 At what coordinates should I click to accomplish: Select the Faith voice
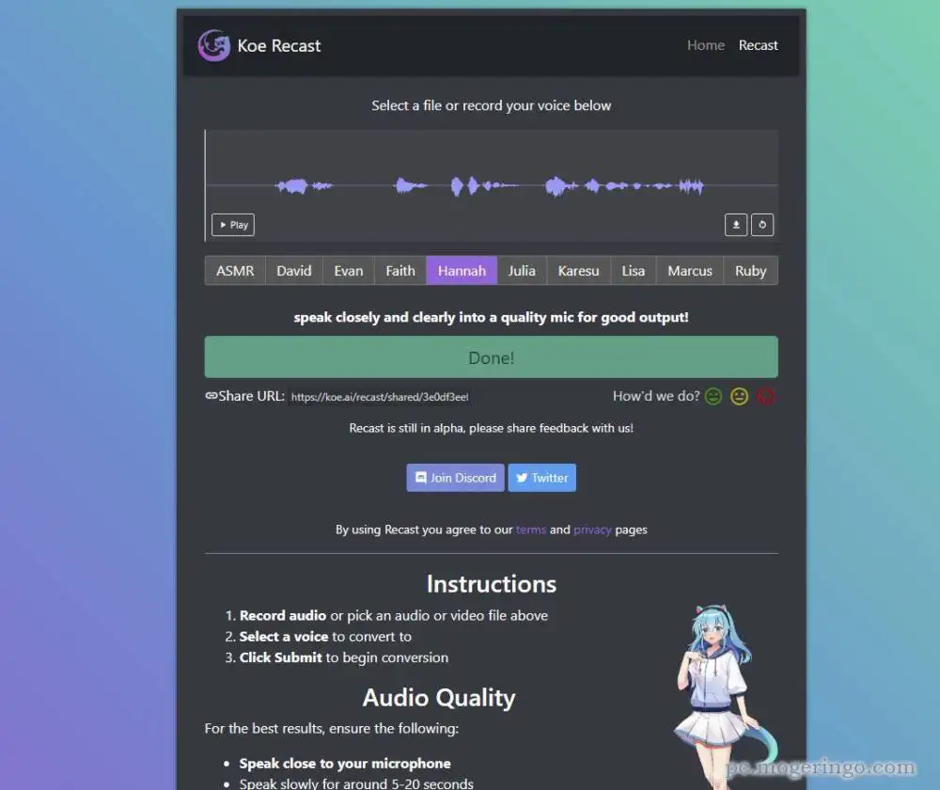pos(400,271)
